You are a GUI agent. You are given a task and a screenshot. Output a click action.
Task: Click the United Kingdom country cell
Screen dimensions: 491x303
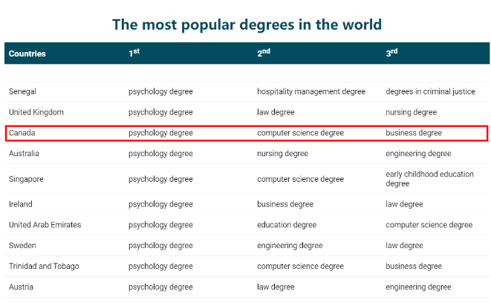pos(36,112)
